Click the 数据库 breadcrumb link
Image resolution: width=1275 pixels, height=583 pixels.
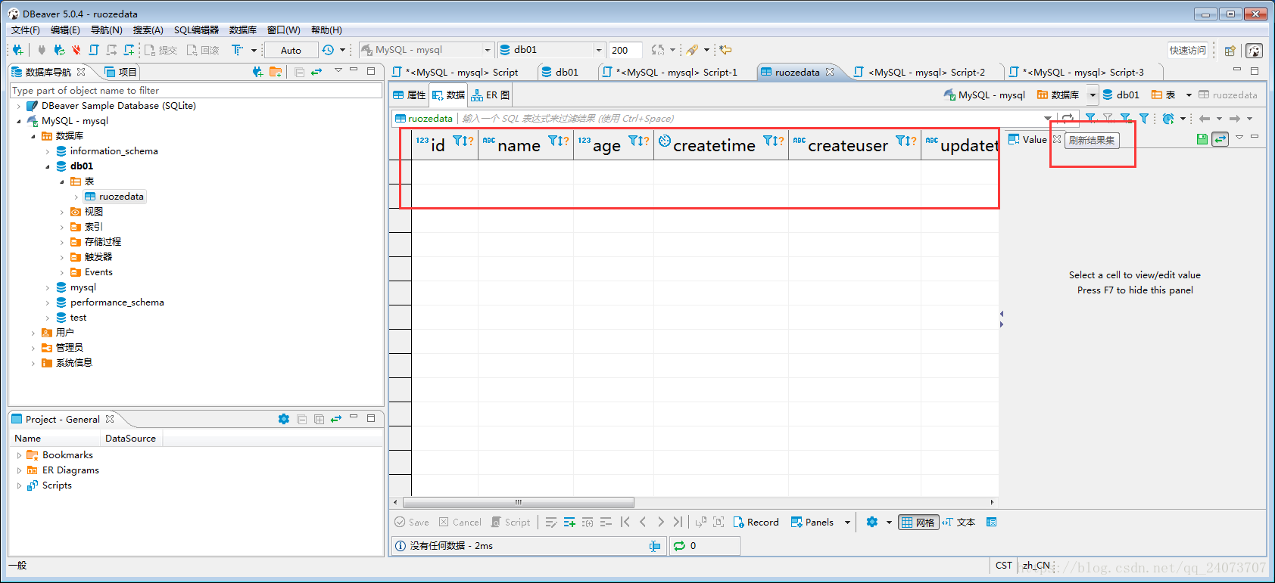coord(1058,95)
